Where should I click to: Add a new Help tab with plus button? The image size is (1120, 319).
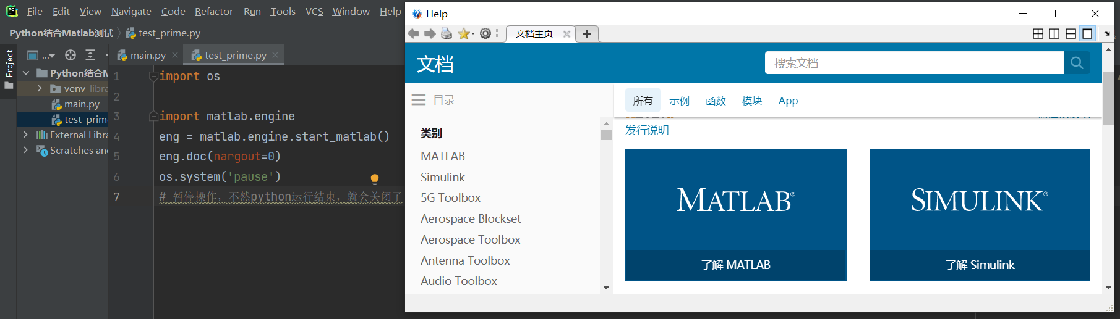tap(587, 34)
